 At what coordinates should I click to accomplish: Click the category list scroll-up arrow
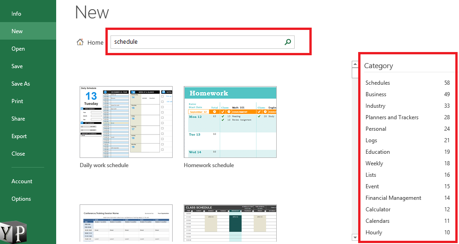point(355,65)
